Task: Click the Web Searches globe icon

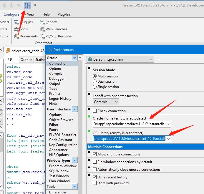Action: pos(42,29)
